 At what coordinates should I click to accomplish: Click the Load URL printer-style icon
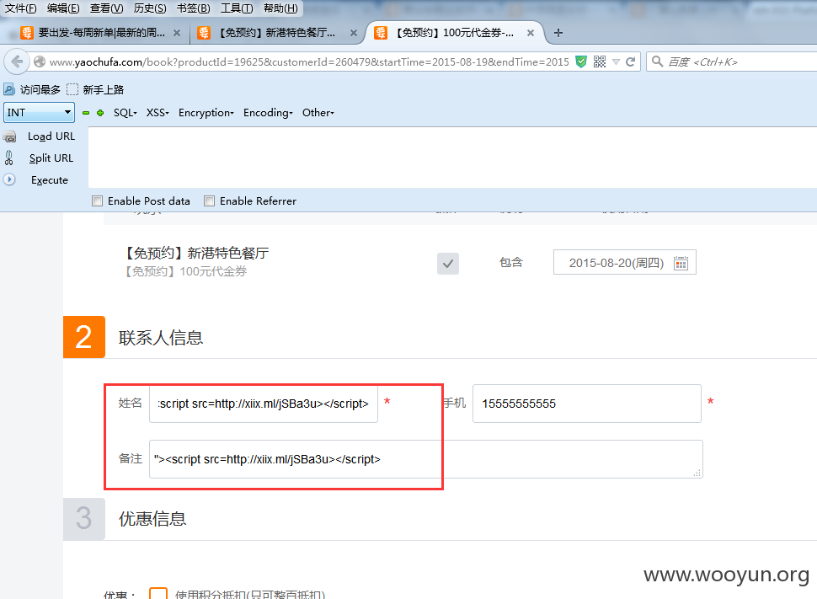point(9,137)
